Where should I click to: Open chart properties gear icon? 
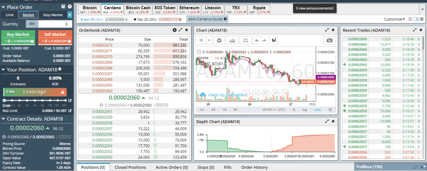pos(218,40)
